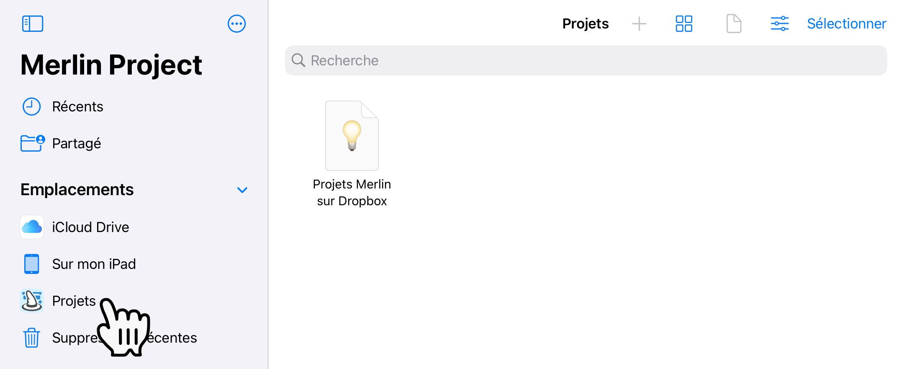This screenshot has height=369, width=904.
Task: Tap the Sélectionner button
Action: tap(846, 23)
